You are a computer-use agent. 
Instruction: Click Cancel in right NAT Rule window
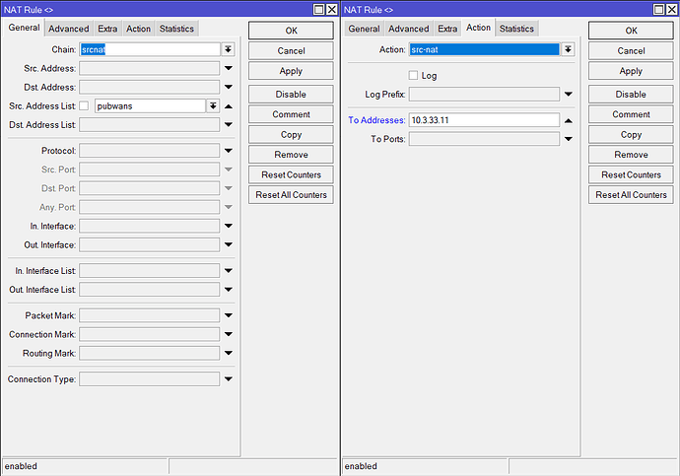[631, 50]
